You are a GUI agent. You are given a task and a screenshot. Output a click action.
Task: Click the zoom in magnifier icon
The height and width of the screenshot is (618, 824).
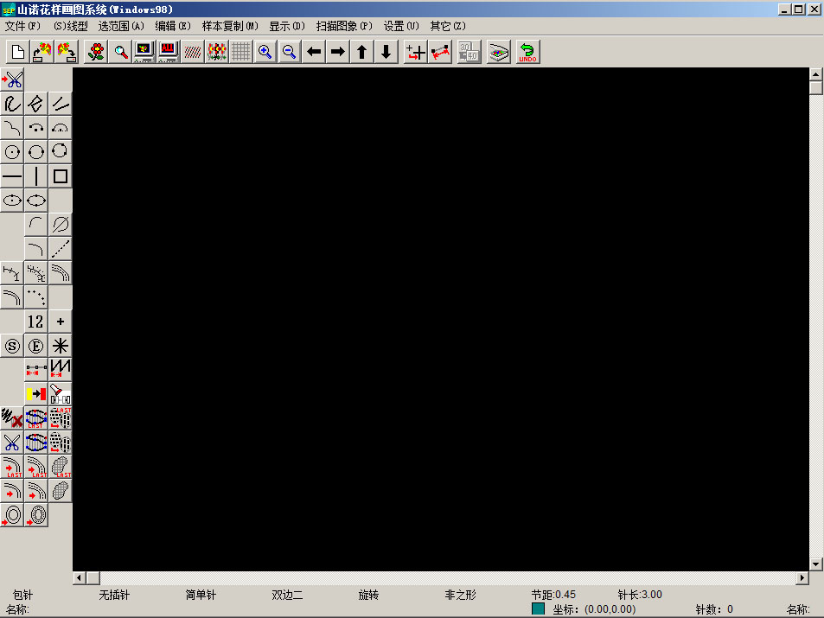tap(265, 52)
